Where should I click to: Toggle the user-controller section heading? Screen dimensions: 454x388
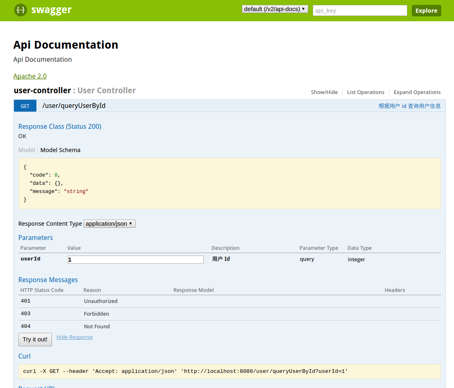pos(42,90)
